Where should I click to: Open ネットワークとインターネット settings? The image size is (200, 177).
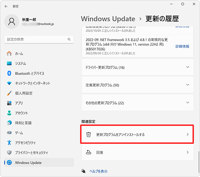(x=39, y=83)
